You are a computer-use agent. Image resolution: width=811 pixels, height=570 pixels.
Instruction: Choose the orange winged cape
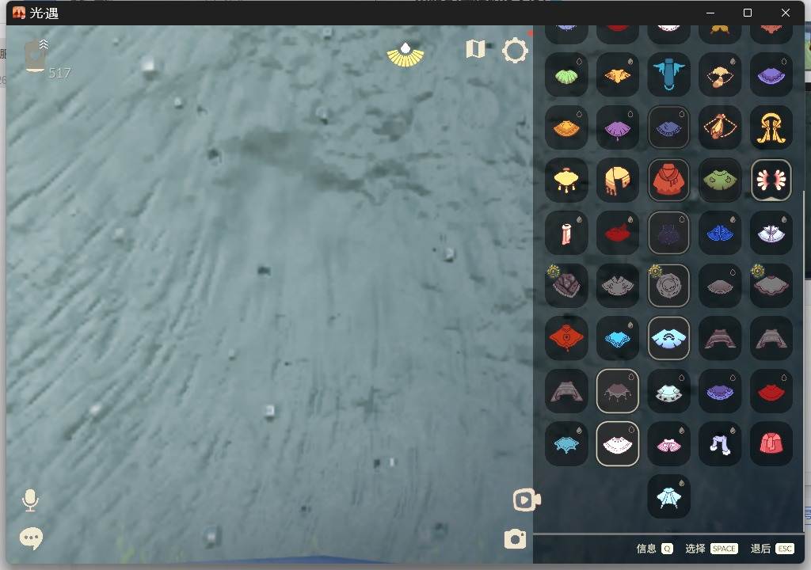(617, 75)
